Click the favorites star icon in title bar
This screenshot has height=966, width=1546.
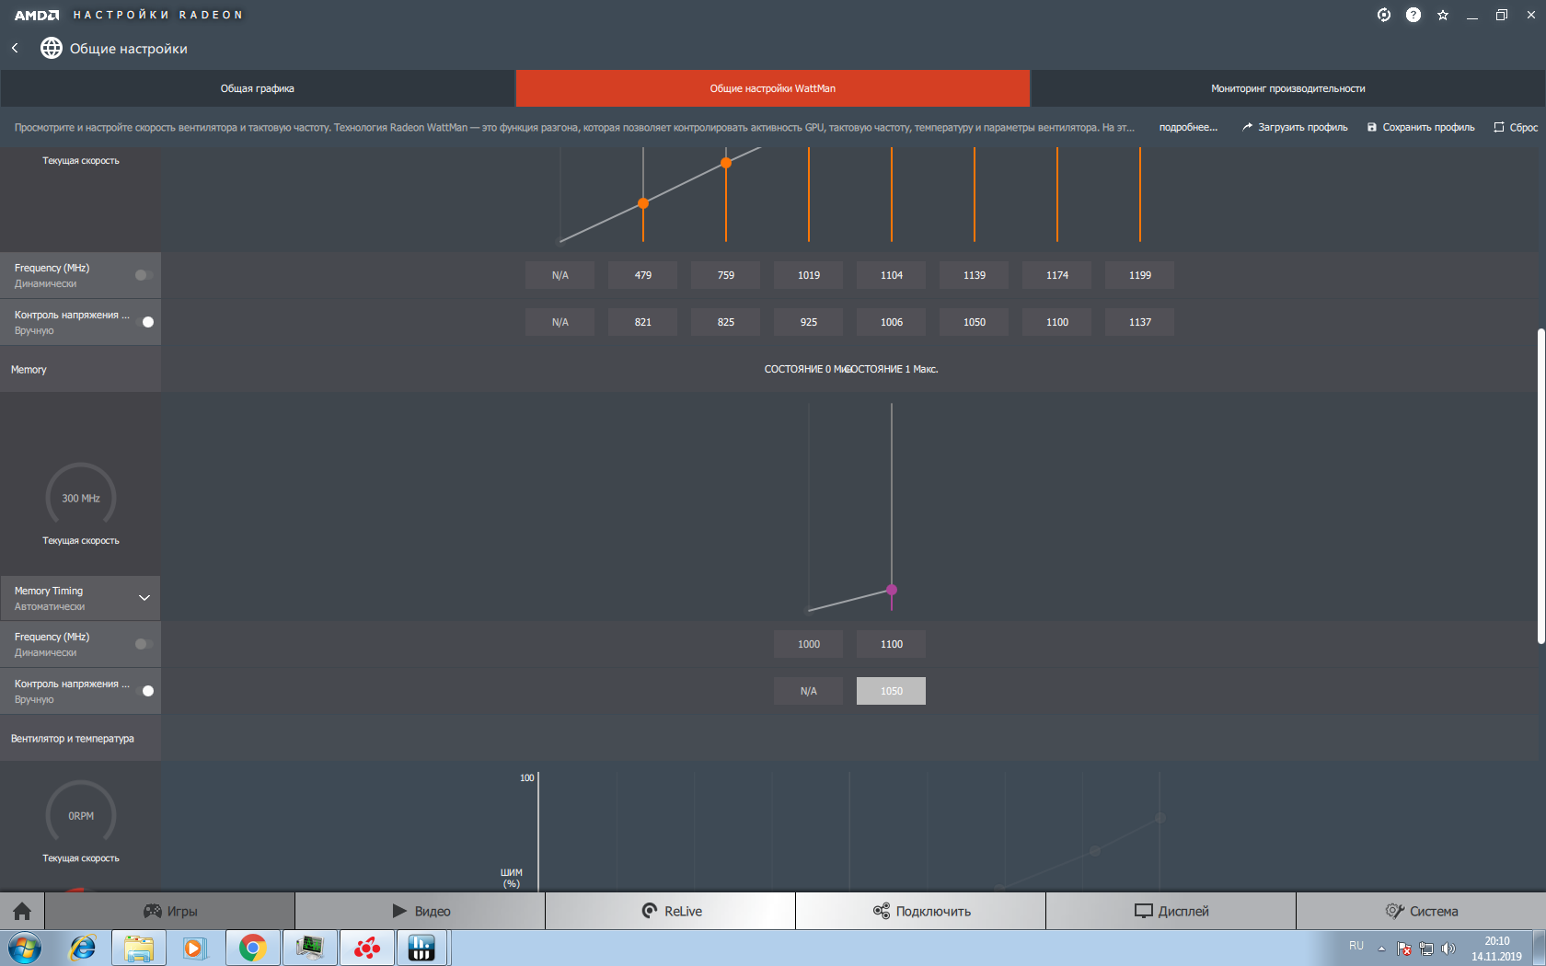pyautogui.click(x=1443, y=15)
